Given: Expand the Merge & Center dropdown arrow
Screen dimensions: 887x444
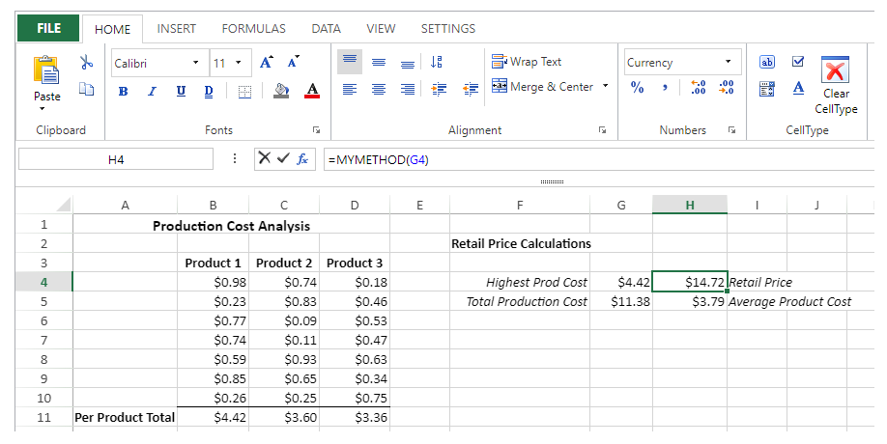Looking at the screenshot, I should point(606,87).
